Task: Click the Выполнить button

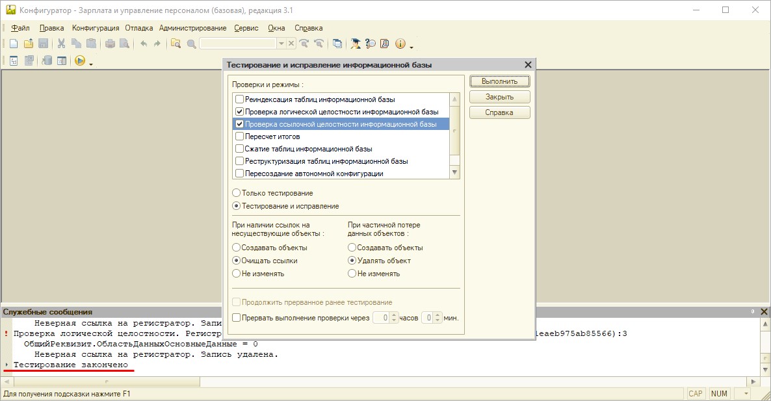Action: [x=499, y=81]
